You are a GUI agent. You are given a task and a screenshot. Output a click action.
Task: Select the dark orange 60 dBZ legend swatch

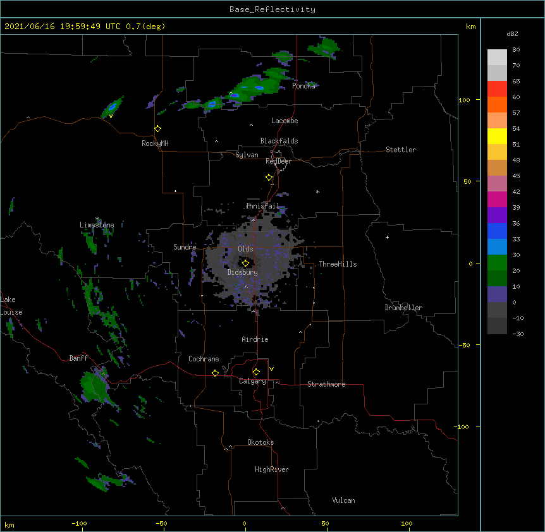point(497,104)
